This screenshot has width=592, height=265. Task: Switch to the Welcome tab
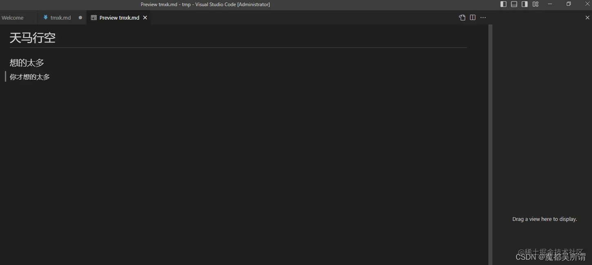tap(13, 18)
